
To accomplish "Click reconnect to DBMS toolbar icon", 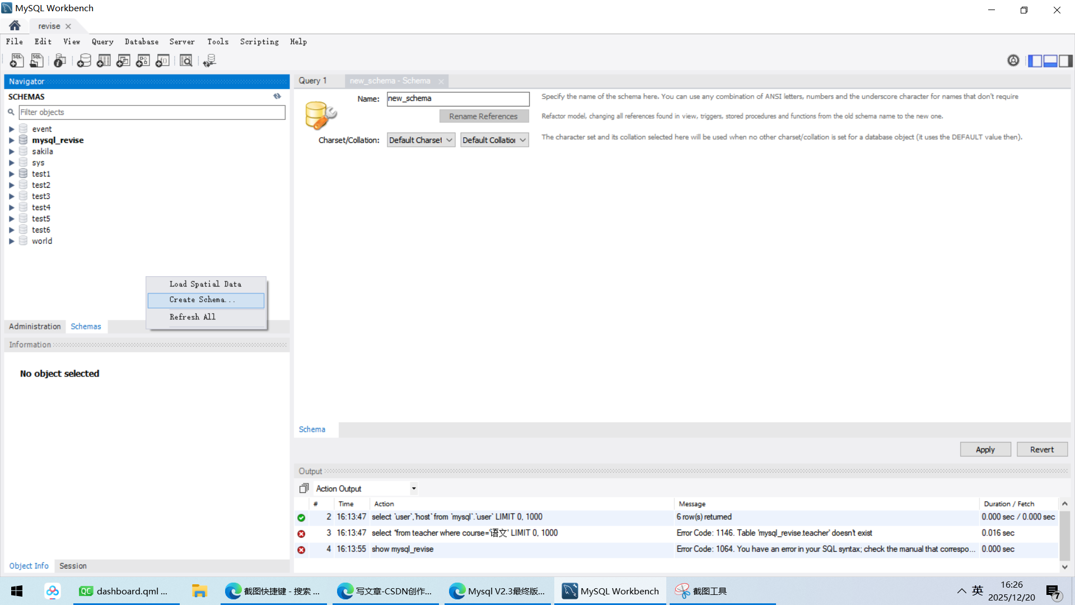I will click(x=209, y=61).
